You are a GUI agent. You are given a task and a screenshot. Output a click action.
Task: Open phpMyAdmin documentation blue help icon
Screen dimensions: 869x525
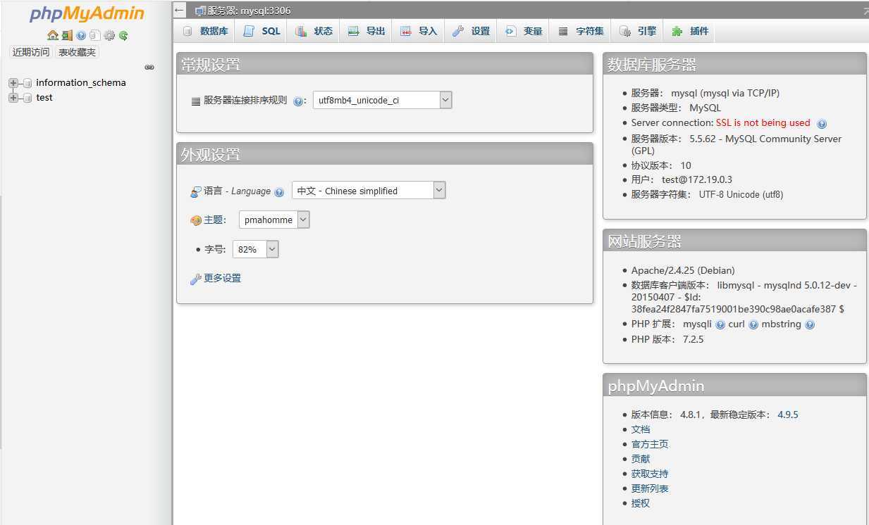coord(81,35)
